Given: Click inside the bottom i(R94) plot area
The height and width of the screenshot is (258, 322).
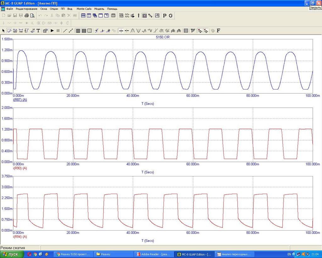Looking at the screenshot, I should (x=163, y=203).
